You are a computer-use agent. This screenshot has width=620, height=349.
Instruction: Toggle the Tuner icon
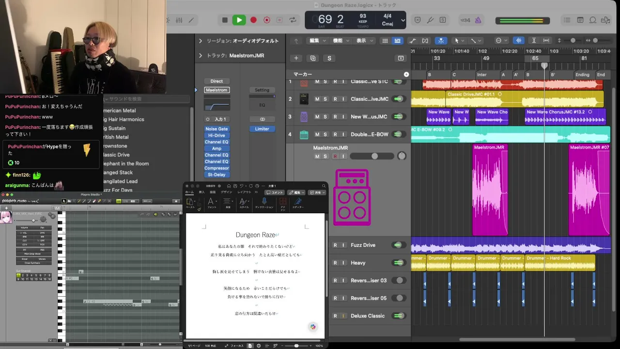(430, 20)
